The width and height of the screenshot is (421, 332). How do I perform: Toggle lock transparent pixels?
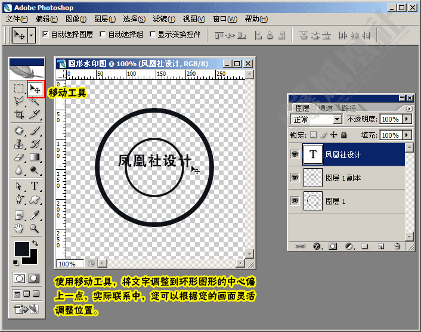click(x=313, y=135)
